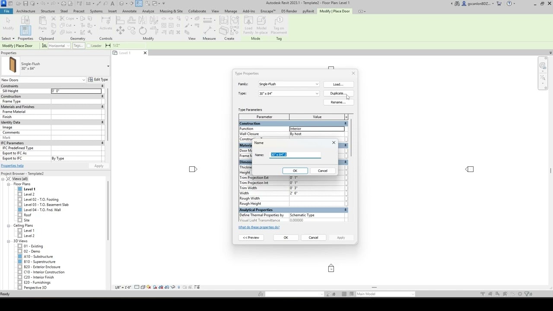Open the steering wheel on navigation bar
This screenshot has height=311, width=553.
point(542,66)
